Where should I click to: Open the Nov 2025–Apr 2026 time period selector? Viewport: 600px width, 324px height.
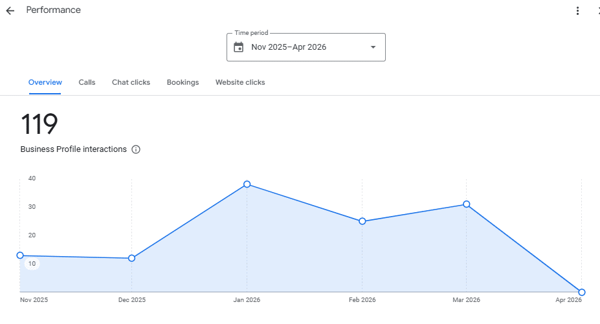(306, 47)
